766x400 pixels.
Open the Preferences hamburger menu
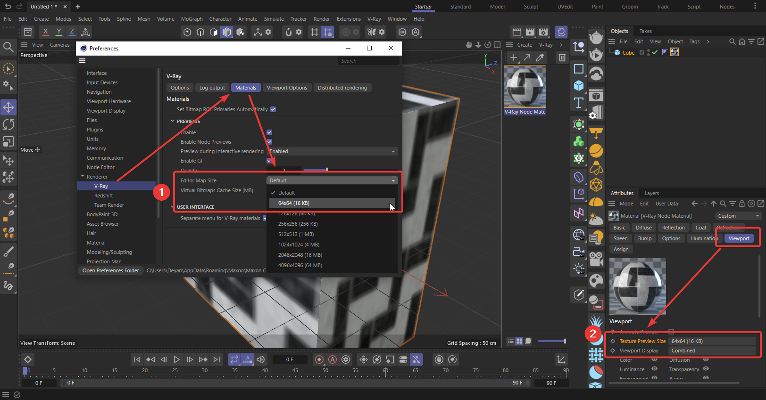82,61
